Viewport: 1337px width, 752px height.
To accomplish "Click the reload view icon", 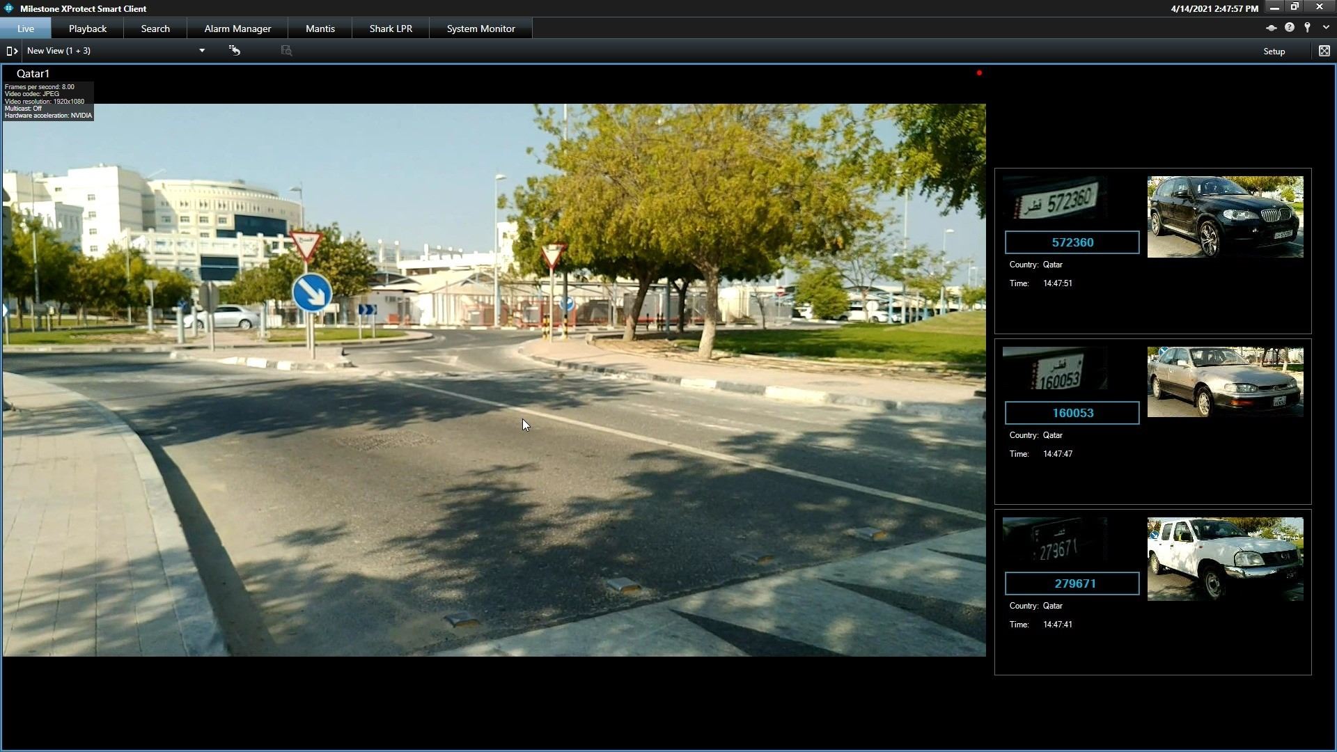I will (235, 51).
